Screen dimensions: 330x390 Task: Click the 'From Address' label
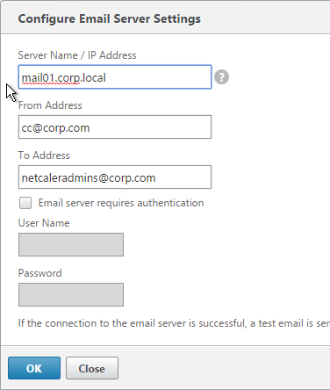[x=50, y=105]
